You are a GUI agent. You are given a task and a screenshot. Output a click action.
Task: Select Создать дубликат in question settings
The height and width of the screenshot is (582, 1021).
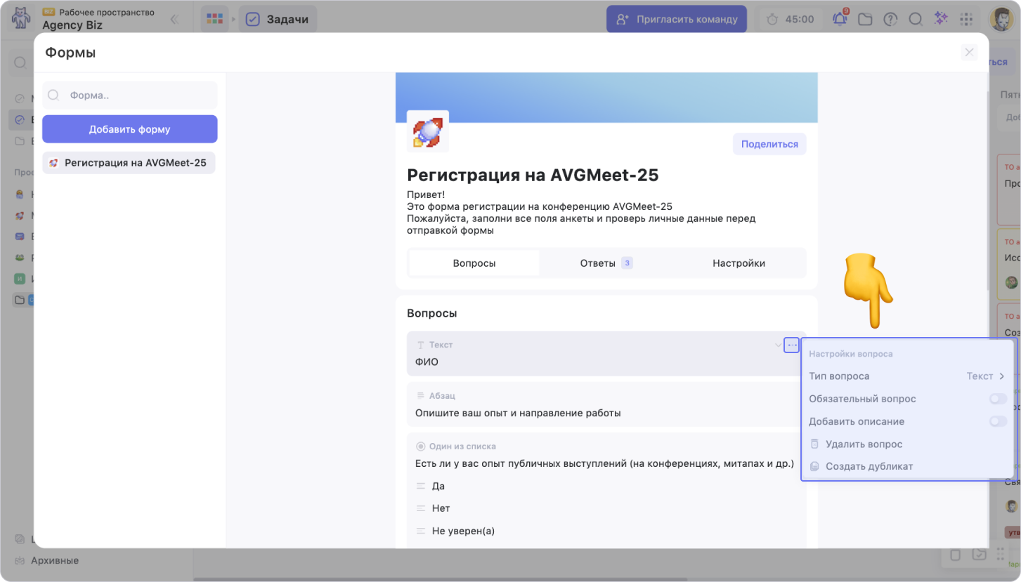(x=869, y=466)
